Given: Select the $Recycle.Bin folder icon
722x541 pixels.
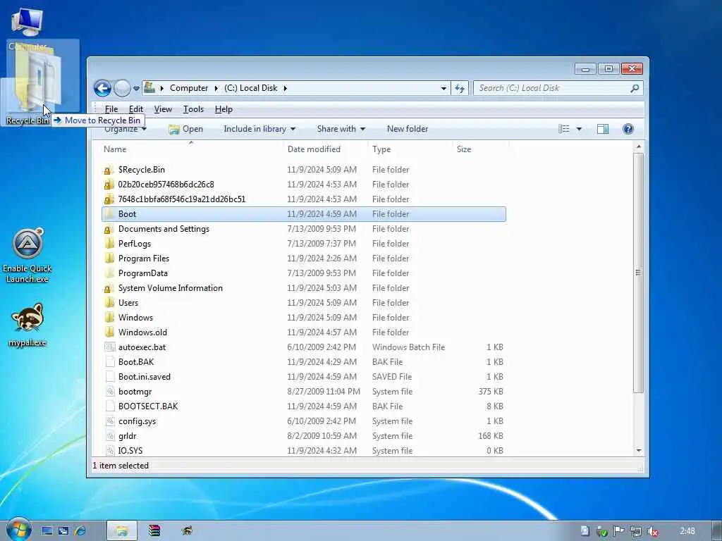Looking at the screenshot, I should click(109, 170).
